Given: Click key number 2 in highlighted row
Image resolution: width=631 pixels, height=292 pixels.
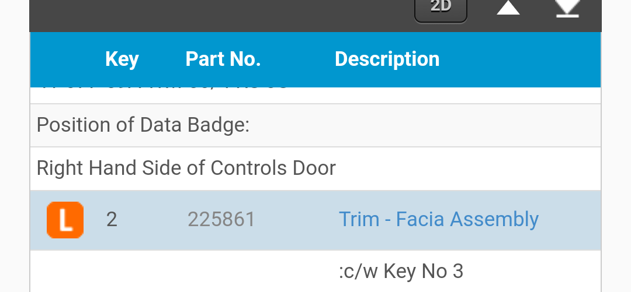Looking at the screenshot, I should click(112, 220).
